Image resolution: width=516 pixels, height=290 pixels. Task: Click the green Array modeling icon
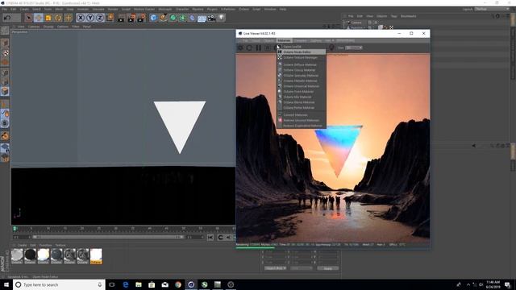click(x=183, y=18)
